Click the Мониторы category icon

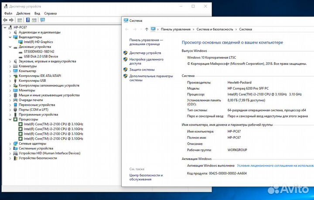15,90
